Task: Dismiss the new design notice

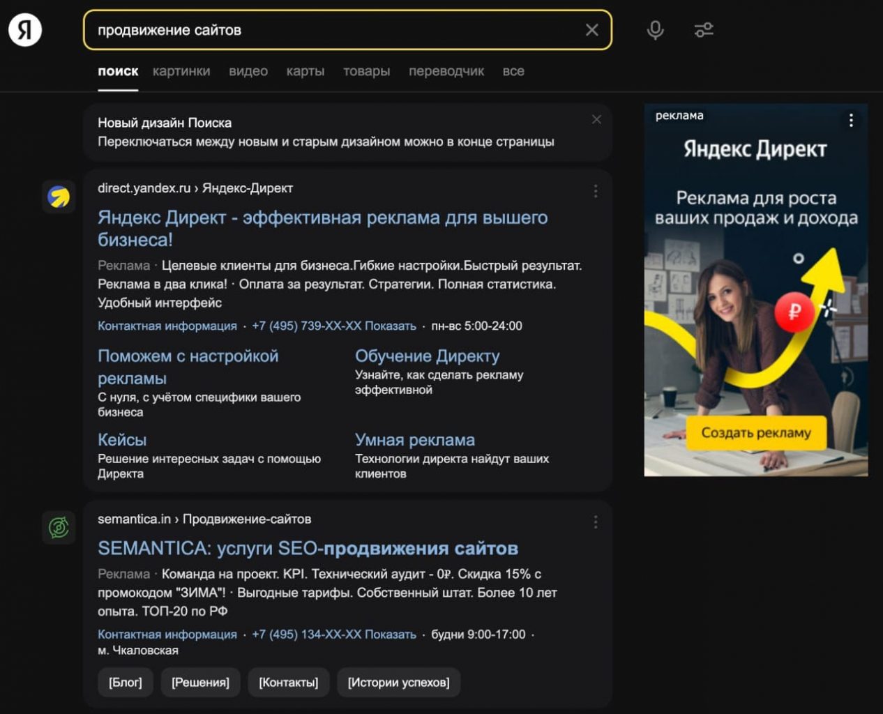Action: [x=596, y=120]
